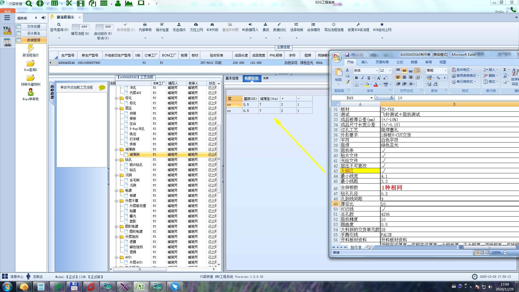Open Excel number format 常规 dropdown
Viewport: 519px width, 292px height.
(x=445, y=71)
